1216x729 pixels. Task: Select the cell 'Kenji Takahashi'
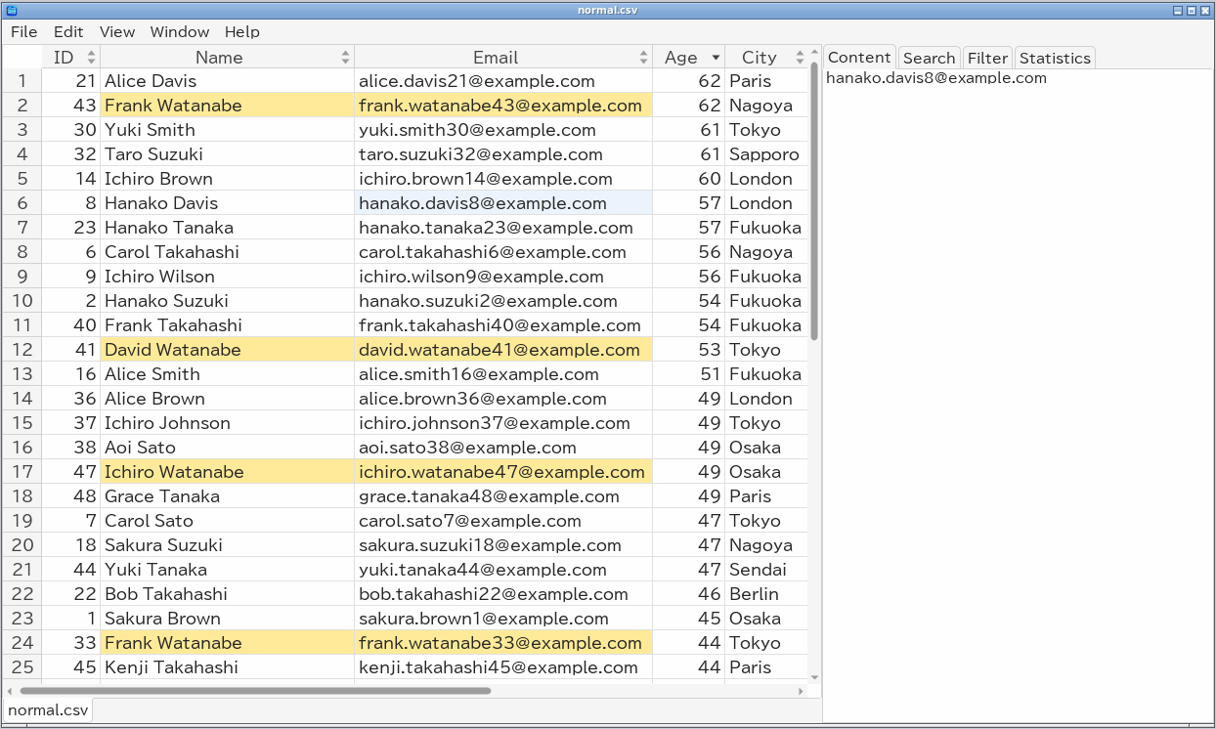click(227, 667)
